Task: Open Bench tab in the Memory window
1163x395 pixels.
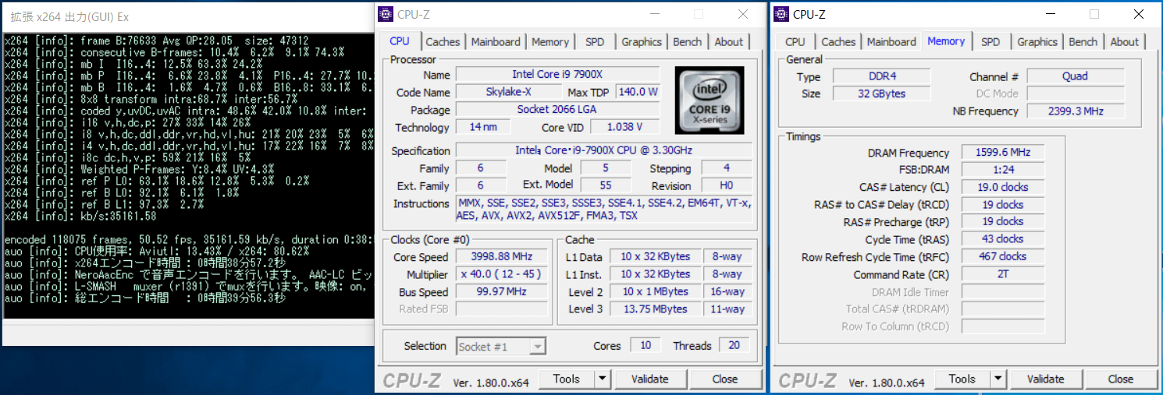Action: (1083, 42)
